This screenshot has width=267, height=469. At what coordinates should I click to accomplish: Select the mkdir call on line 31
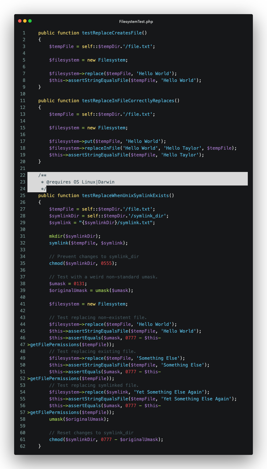click(75, 236)
